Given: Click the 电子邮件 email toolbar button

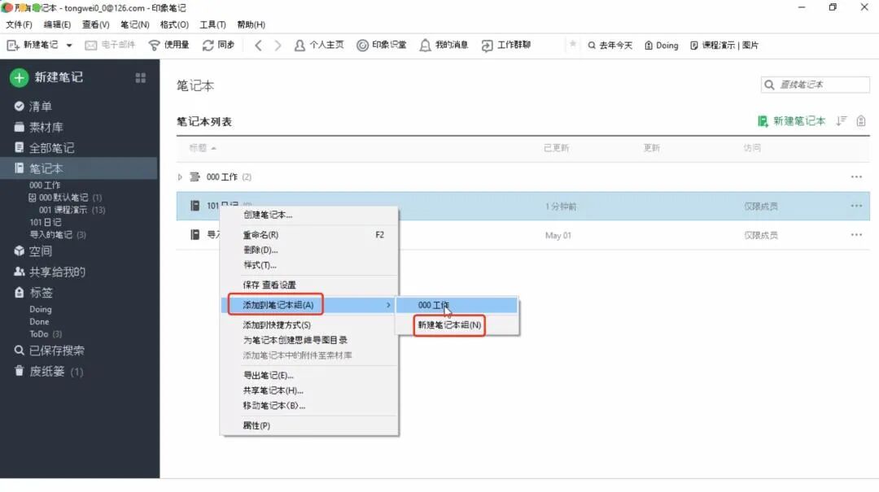Looking at the screenshot, I should tap(110, 45).
